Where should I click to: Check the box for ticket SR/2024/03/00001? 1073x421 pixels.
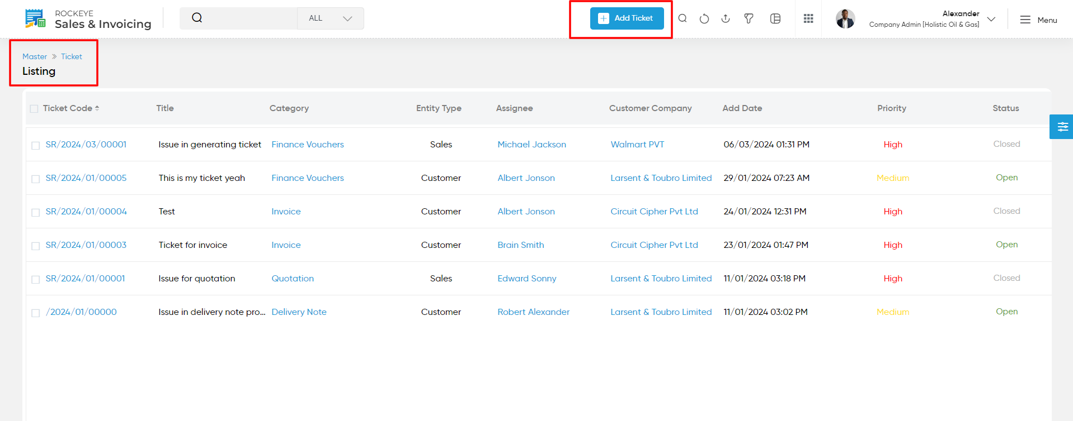(x=36, y=145)
